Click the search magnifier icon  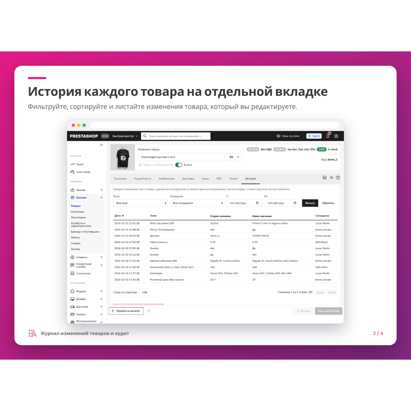tap(145, 136)
